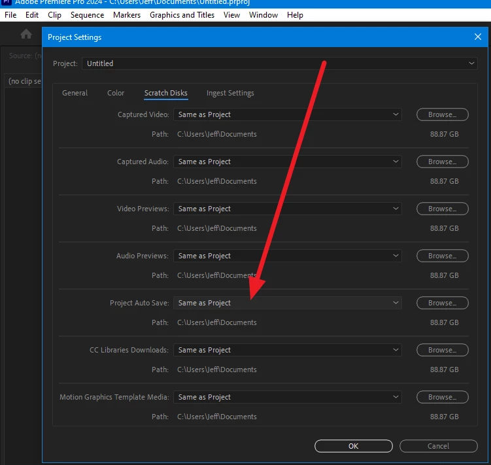
Task: Switch to the Color tab
Action: (x=116, y=93)
